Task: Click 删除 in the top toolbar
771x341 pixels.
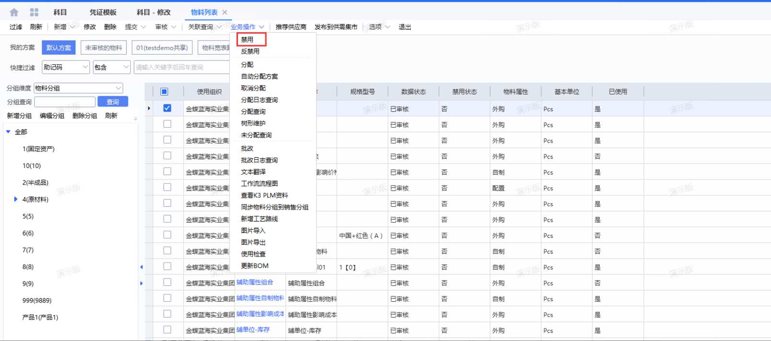Action: coord(110,27)
